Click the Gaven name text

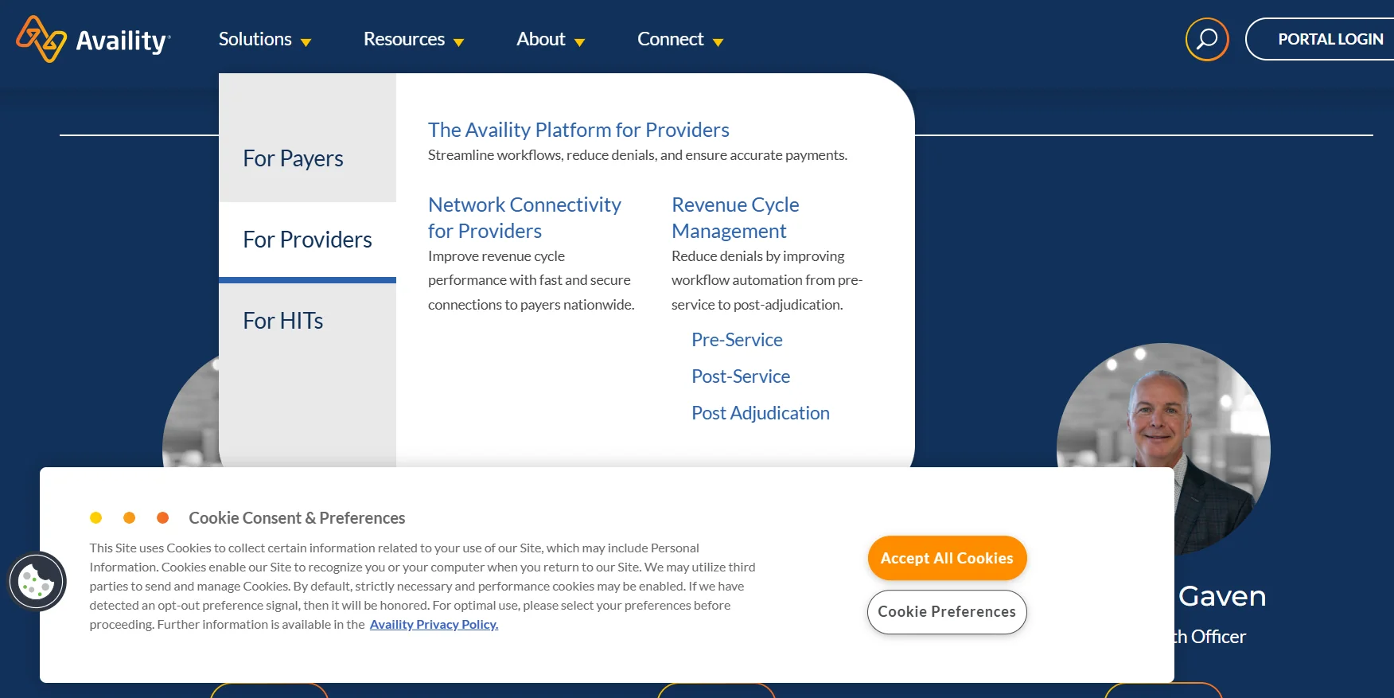pos(1222,596)
